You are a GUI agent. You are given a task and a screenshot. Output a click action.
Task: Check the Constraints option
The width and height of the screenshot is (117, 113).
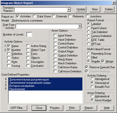tap(28, 66)
